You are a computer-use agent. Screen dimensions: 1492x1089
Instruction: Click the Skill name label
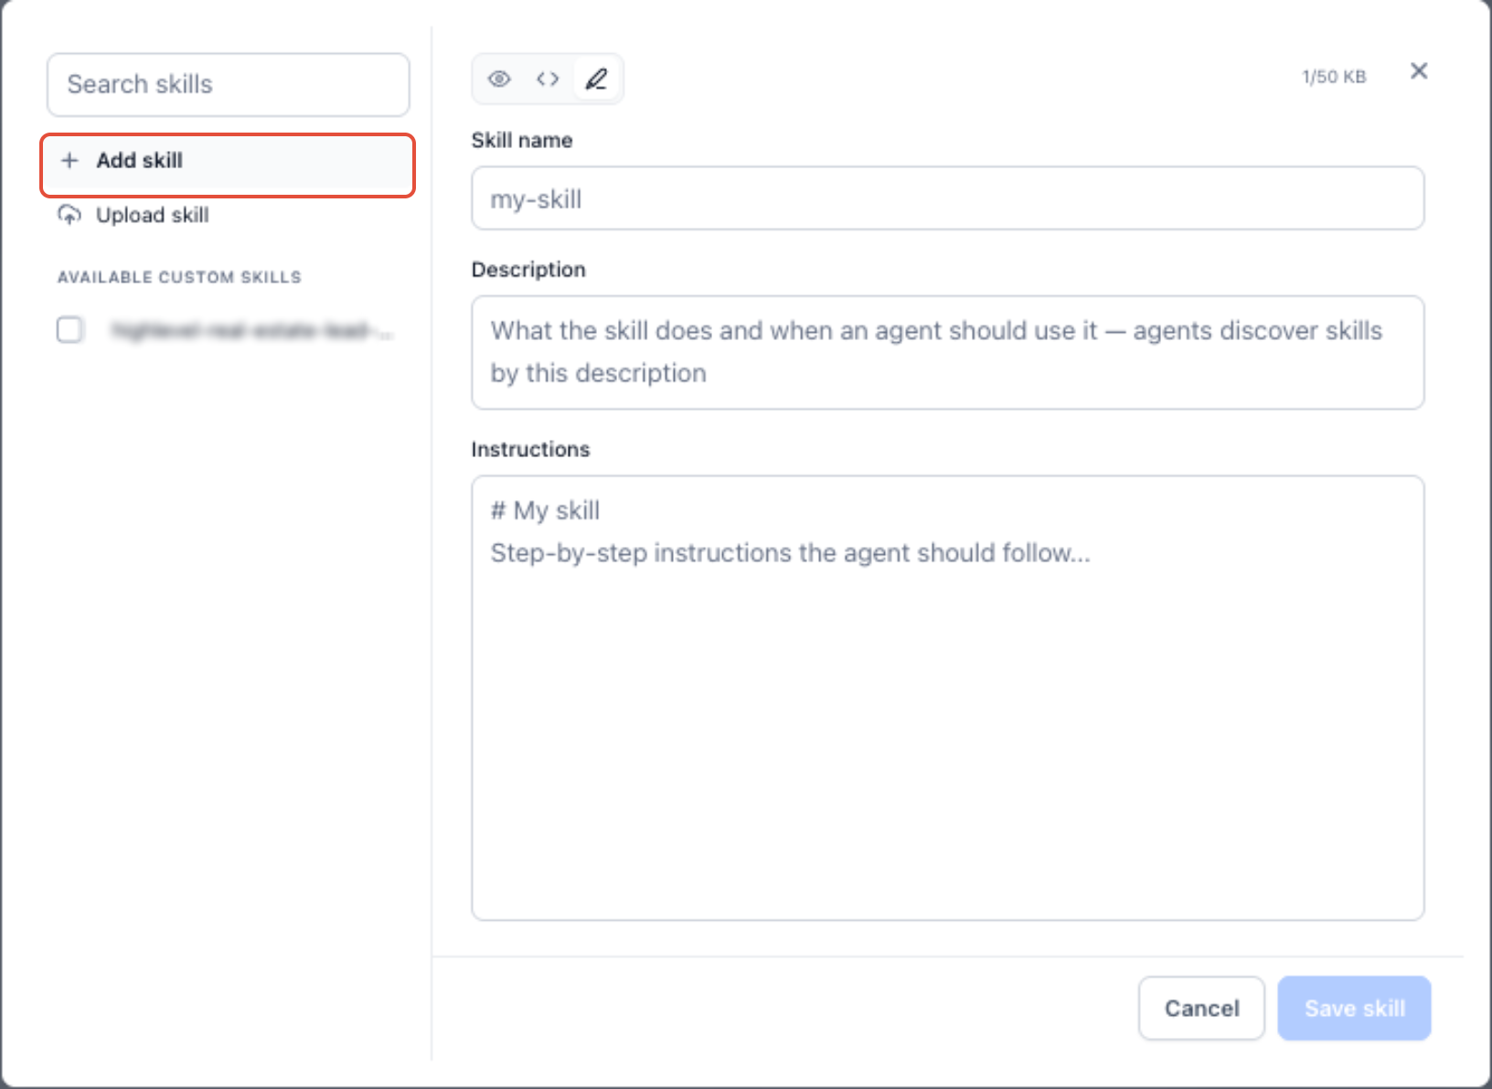pyautogui.click(x=522, y=141)
